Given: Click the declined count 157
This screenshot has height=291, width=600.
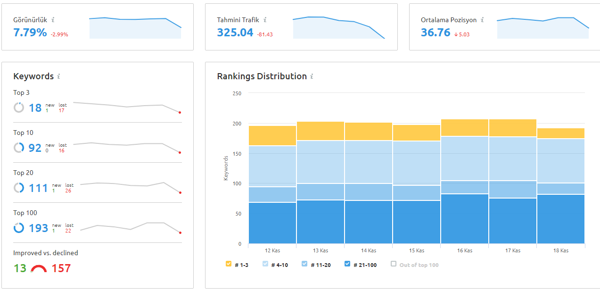Looking at the screenshot, I should (61, 268).
